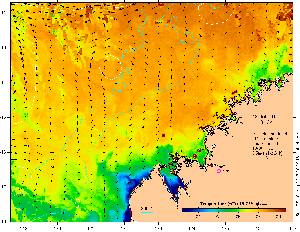Screen dimensions: 300x232
Task: Click the time text 19:13Z
Action: [x=265, y=122]
